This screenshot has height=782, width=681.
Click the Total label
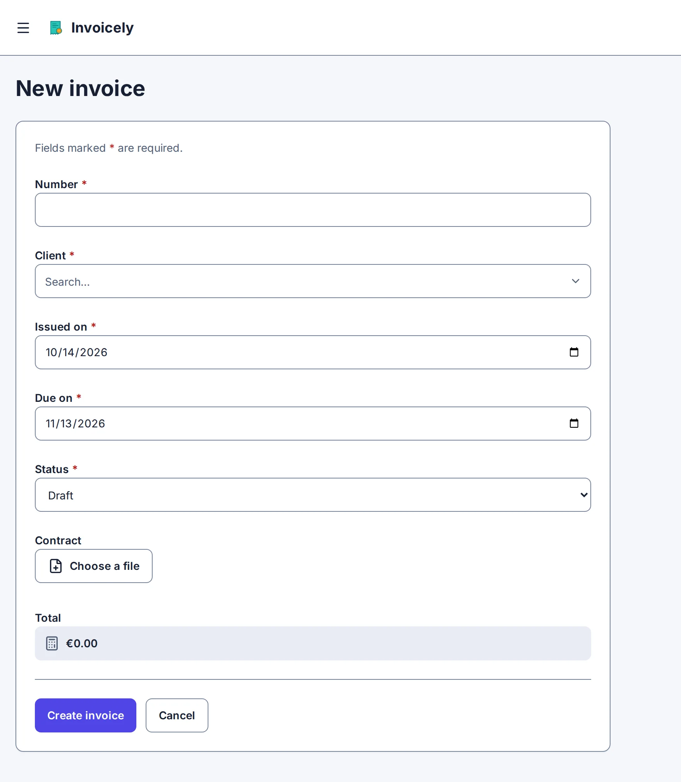48,618
